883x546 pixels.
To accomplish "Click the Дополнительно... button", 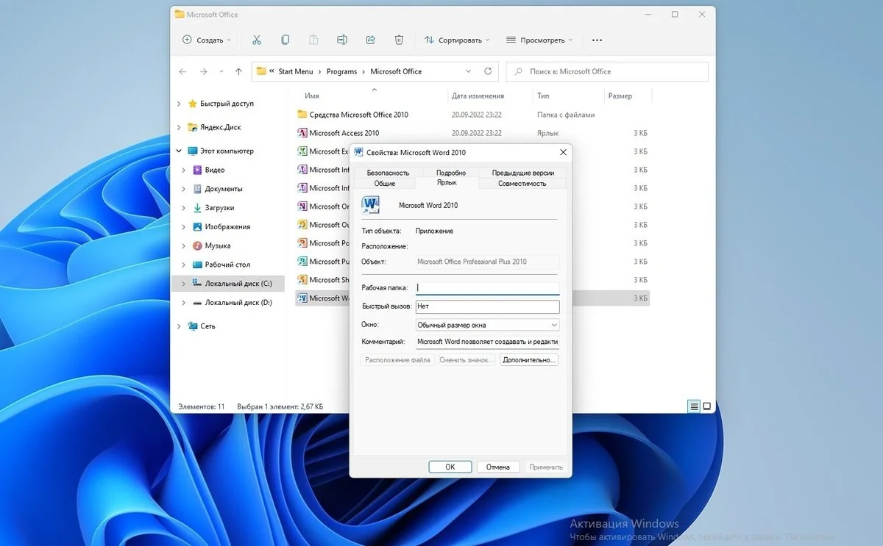I will [x=529, y=360].
